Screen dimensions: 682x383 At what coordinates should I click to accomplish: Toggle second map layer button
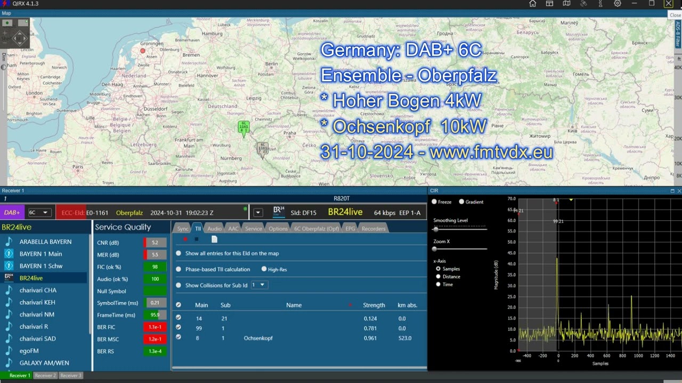pos(23,23)
